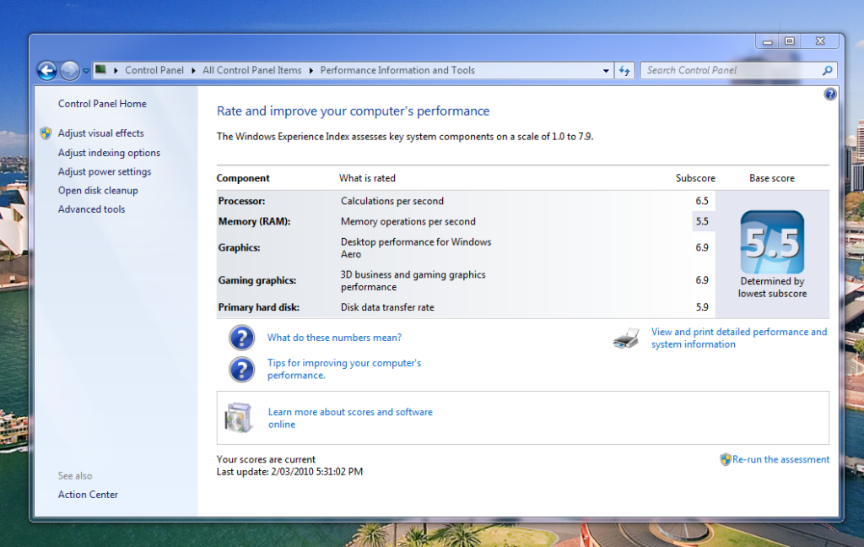
Task: Open Control Panel Home
Action: coord(102,104)
